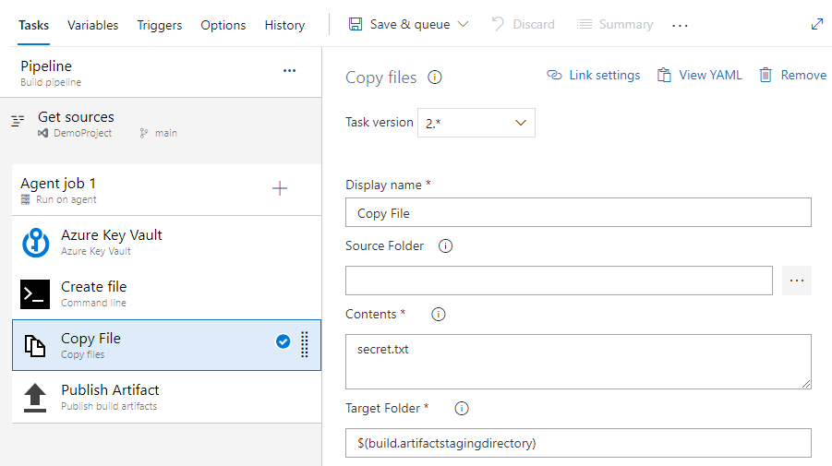Screen dimensions: 832x466
Task: Select the Create file command line icon
Action: [35, 294]
